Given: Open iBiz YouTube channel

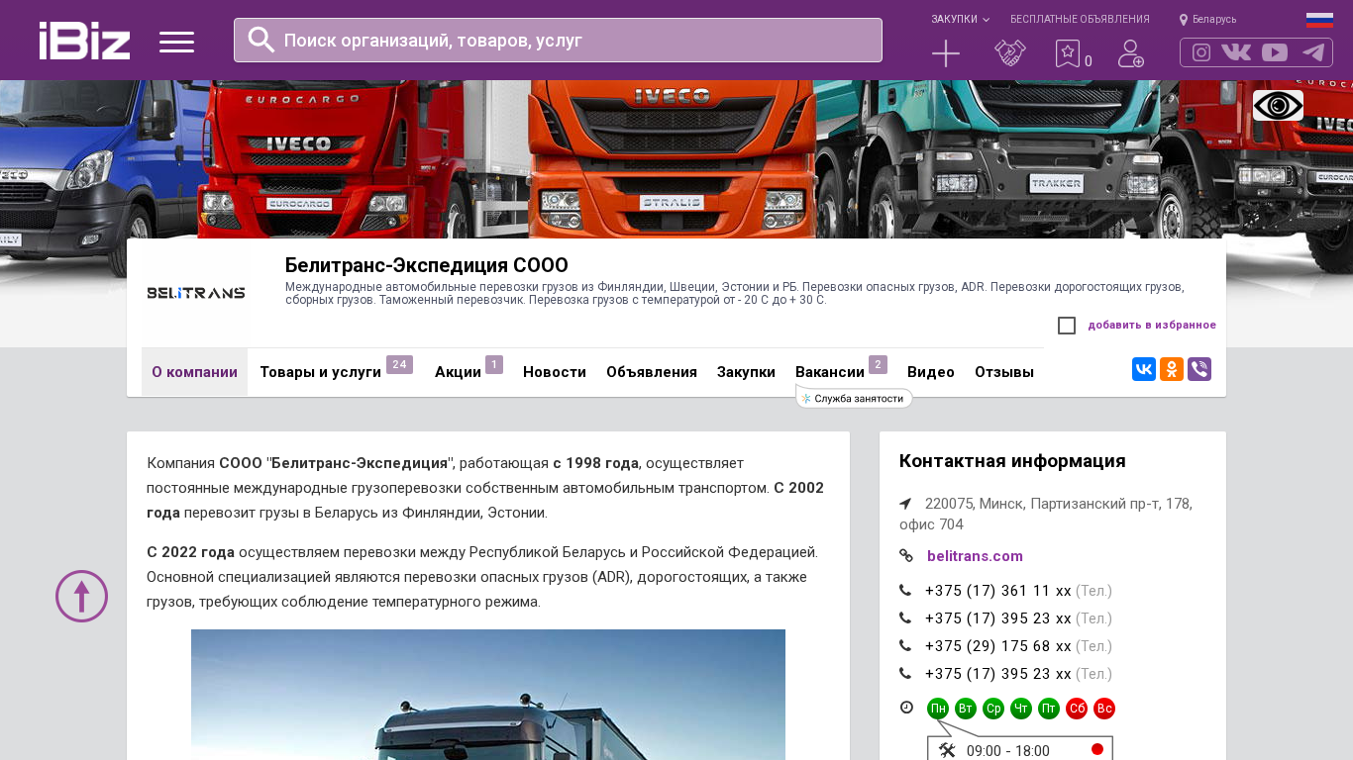Looking at the screenshot, I should [1275, 52].
